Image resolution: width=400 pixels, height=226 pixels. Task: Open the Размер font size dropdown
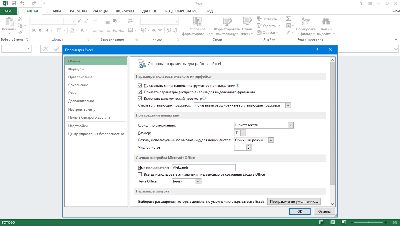(240, 133)
